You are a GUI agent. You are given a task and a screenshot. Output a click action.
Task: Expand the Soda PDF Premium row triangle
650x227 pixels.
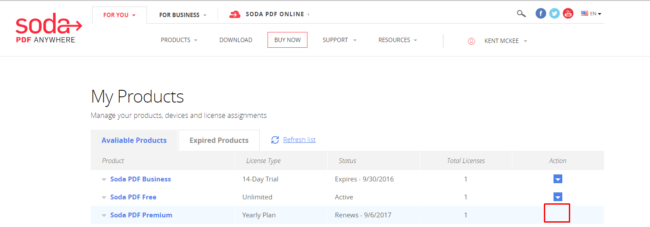(x=104, y=215)
